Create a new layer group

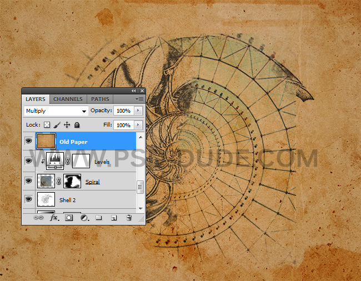click(x=99, y=218)
